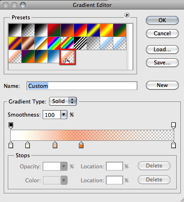Image resolution: width=184 pixels, height=202 pixels.
Task: Expand the Smoothness percentage dropdown arrow
Action: (64, 115)
